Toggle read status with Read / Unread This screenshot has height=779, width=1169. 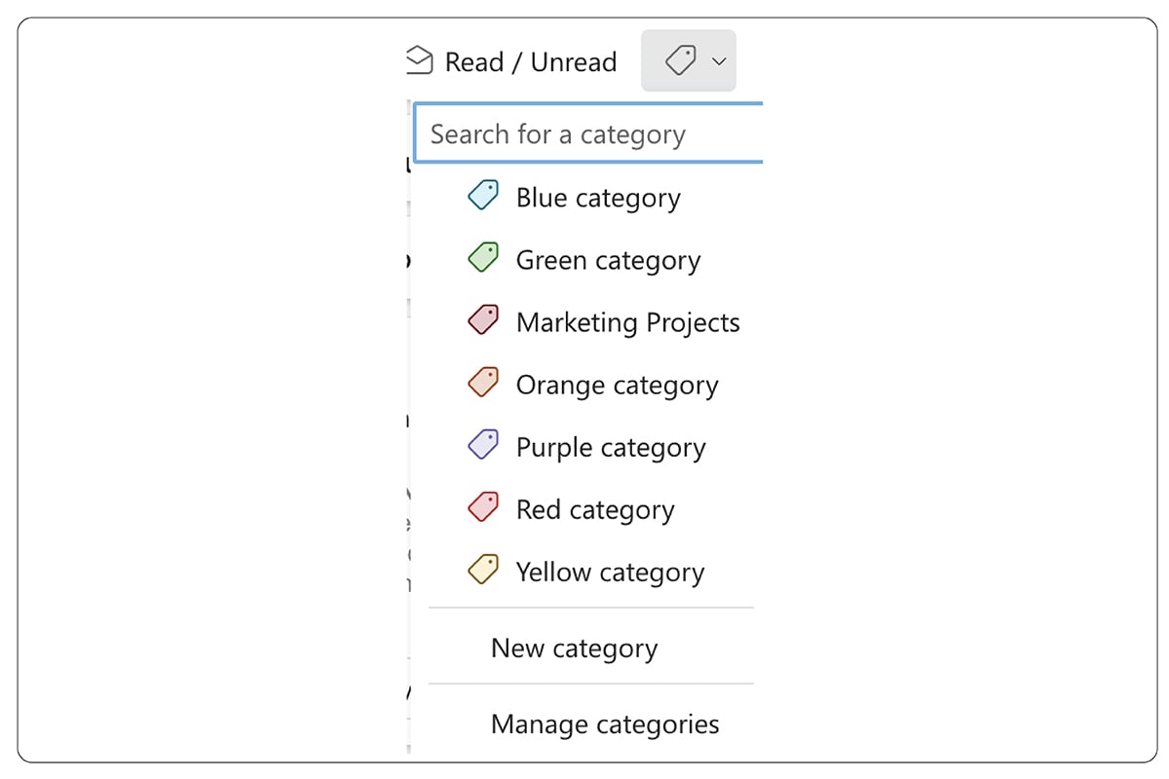511,60
